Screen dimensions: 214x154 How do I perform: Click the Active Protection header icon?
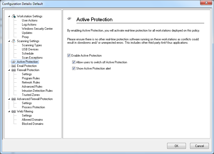(x=69, y=19)
